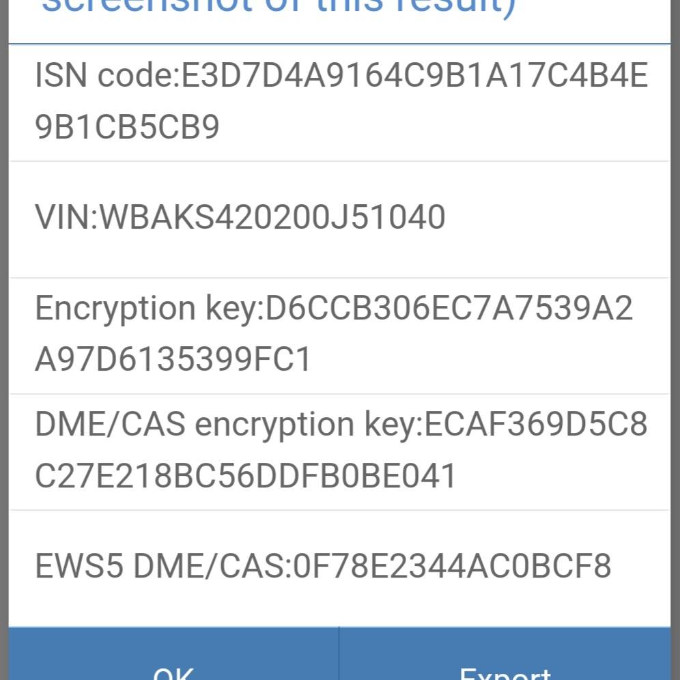This screenshot has width=680, height=680.
Task: Tap the value line C27E218BC56DDFB0BE041
Action: [x=246, y=476]
